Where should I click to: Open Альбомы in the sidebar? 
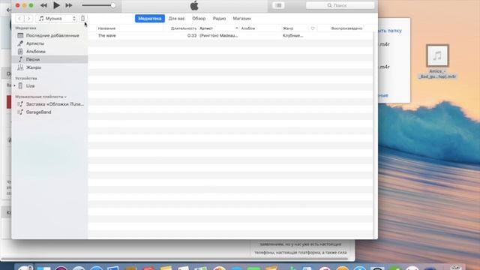click(49, 52)
